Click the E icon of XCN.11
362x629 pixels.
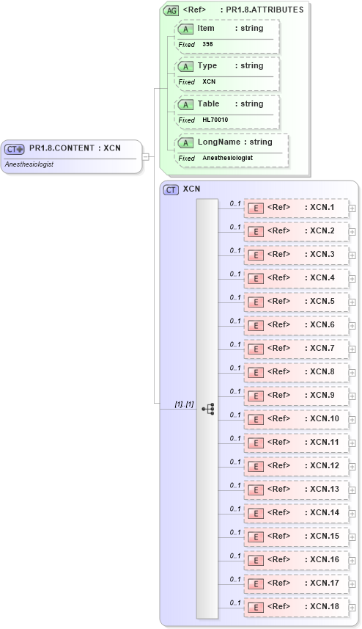click(x=256, y=443)
